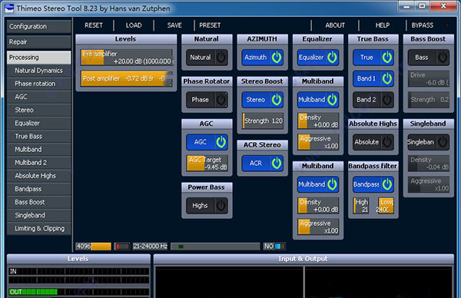This screenshot has height=298, width=461.
Task: Enable the Phase Rotator toggle
Action: pos(207,100)
